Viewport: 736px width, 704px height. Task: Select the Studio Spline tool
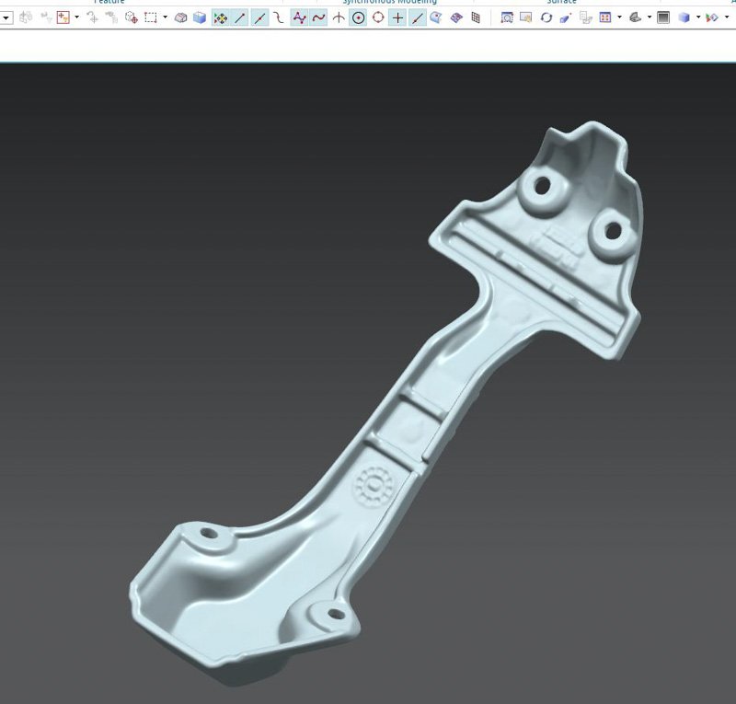(x=299, y=17)
